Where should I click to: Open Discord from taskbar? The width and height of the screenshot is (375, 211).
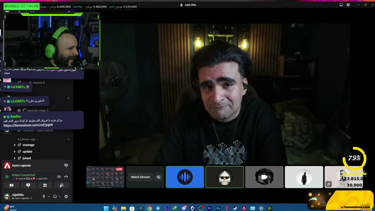184,208
